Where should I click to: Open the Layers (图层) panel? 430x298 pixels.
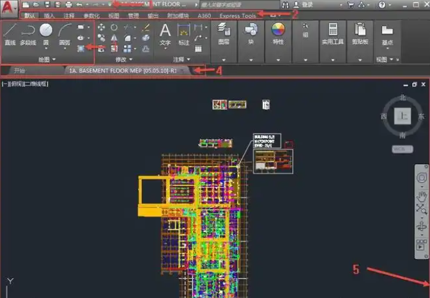224,32
